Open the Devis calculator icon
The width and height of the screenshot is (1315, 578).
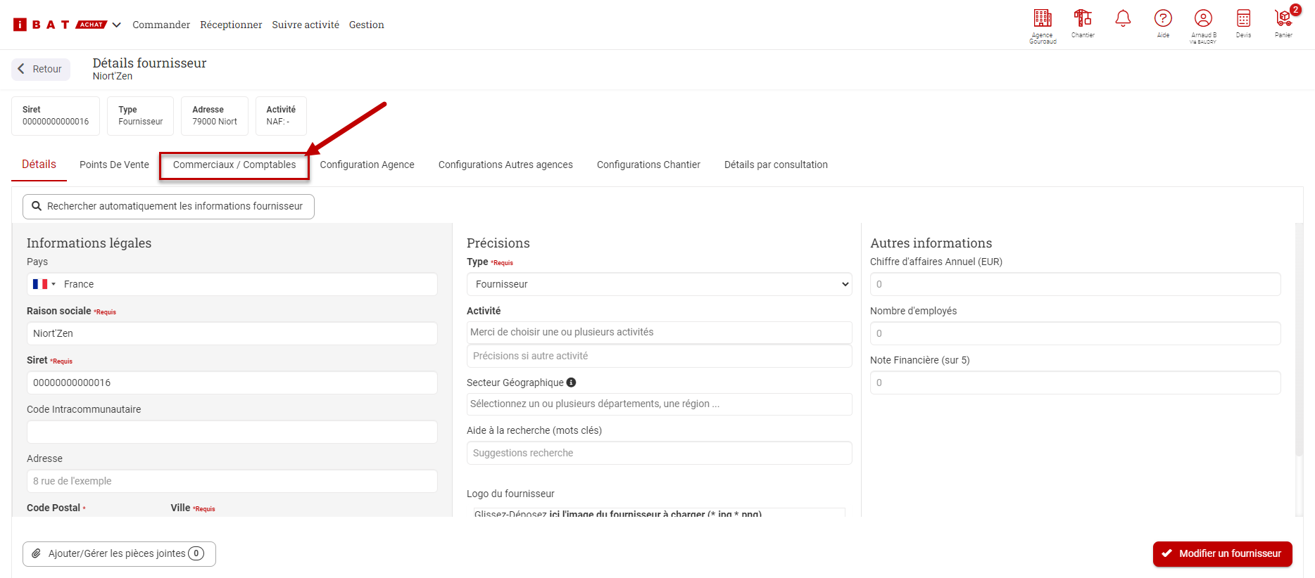(1243, 19)
